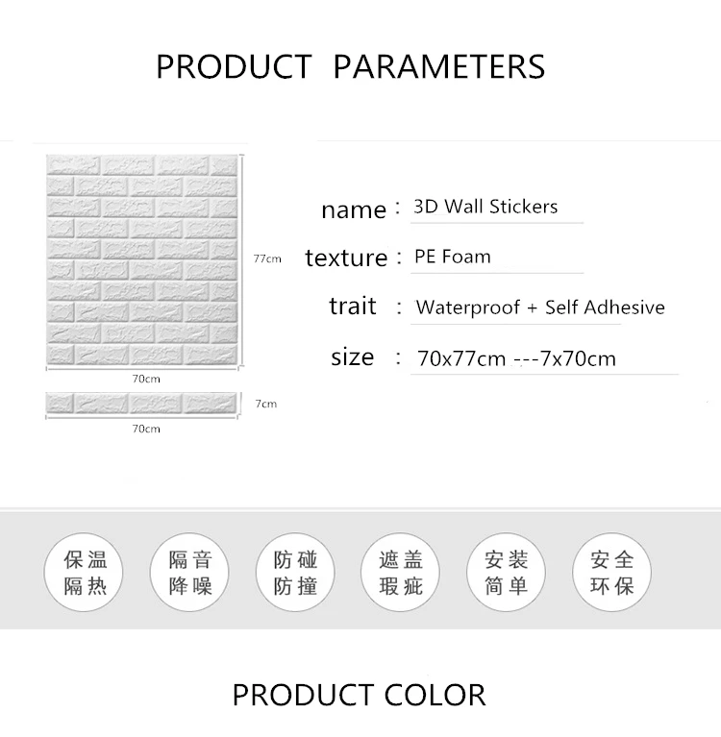Click the Waterproof + Self Adhesive text

tap(540, 307)
